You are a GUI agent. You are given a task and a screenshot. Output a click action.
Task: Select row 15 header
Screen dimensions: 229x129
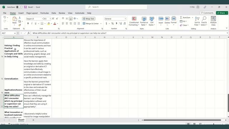tap(2, 69)
